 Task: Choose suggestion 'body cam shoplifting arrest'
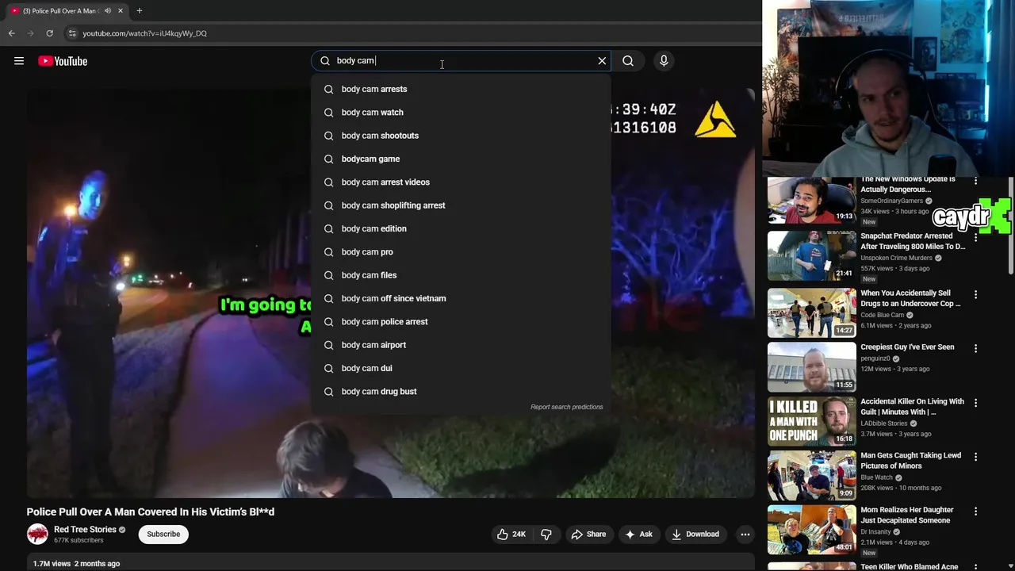pyautogui.click(x=461, y=205)
